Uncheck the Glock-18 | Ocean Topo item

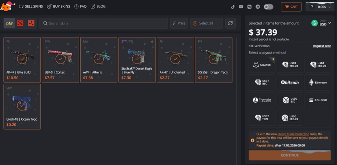tap(22, 106)
